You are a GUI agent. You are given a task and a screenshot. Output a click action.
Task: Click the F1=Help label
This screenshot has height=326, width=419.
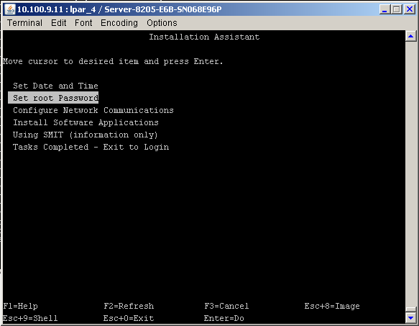20,306
